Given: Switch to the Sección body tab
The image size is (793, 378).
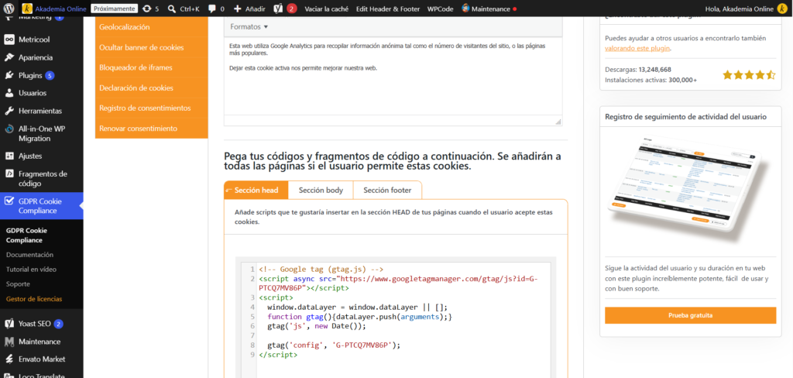Looking at the screenshot, I should (321, 191).
